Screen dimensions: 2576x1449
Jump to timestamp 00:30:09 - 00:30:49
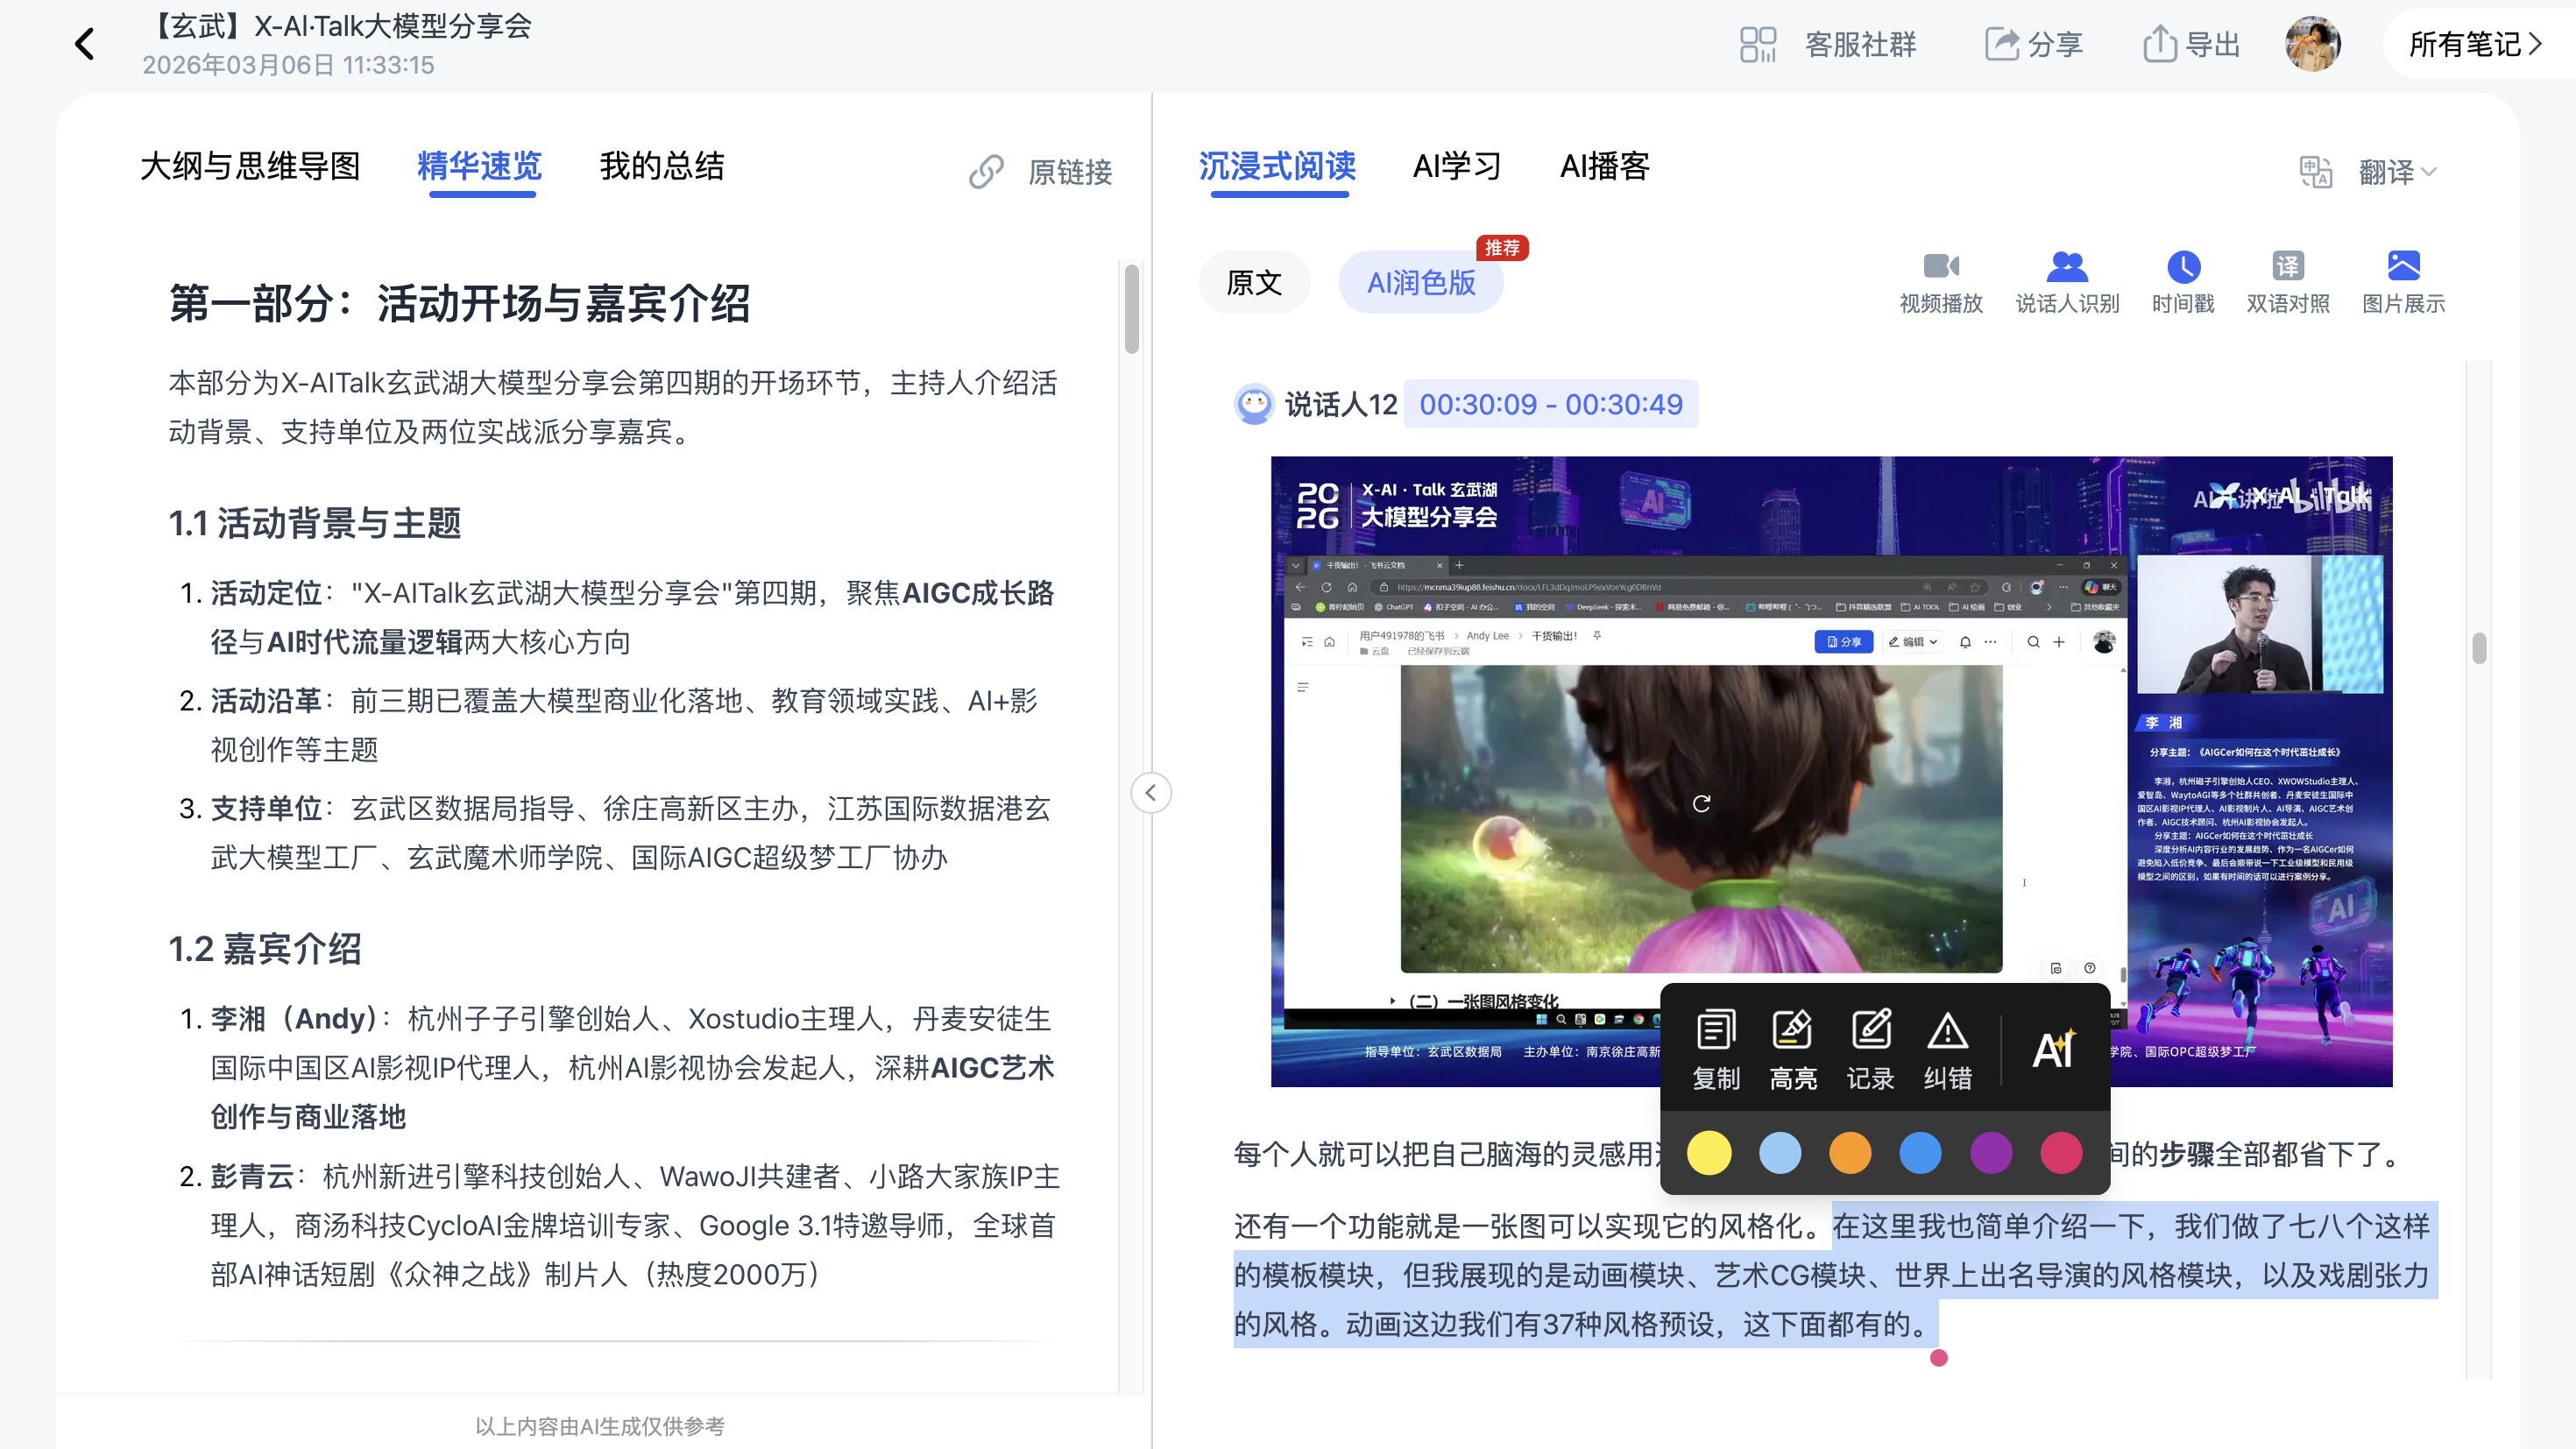coord(1551,404)
